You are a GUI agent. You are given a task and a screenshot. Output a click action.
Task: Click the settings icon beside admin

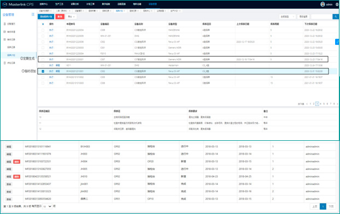[337, 4]
